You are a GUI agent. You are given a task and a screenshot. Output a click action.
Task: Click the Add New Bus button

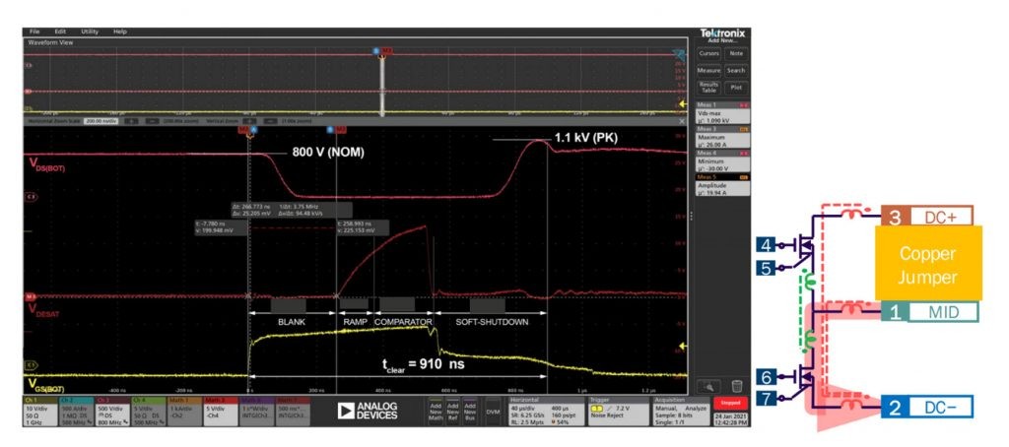click(x=468, y=412)
